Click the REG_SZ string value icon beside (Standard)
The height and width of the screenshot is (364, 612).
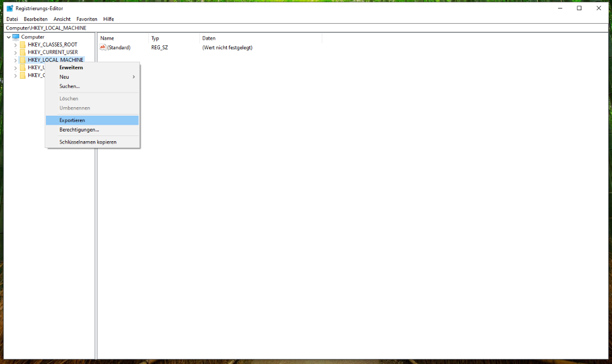[x=102, y=47]
